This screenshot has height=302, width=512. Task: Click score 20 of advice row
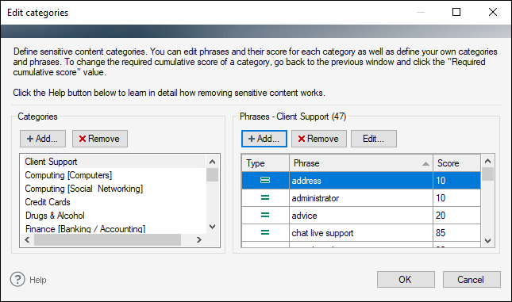[x=456, y=216]
